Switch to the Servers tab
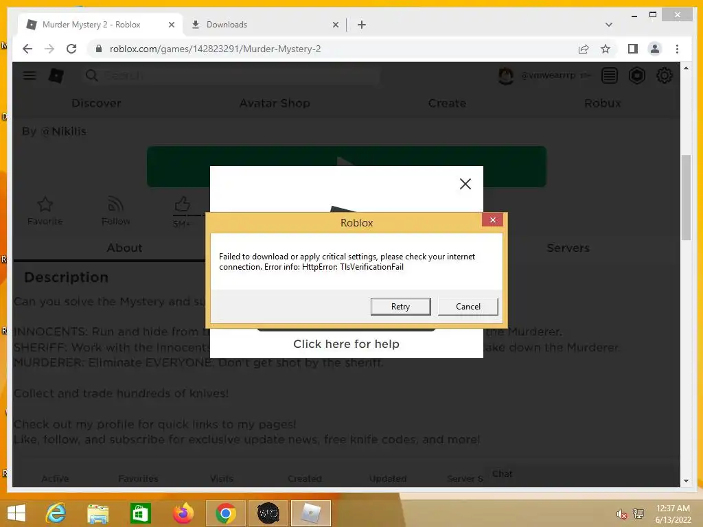This screenshot has width=703, height=527. 568,248
